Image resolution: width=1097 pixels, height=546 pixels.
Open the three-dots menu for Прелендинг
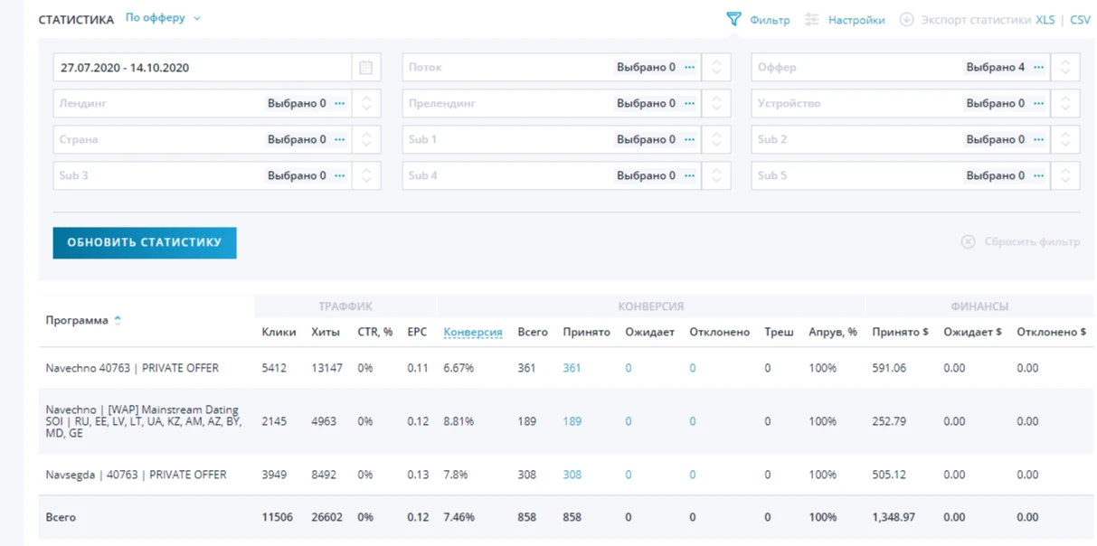(x=690, y=103)
